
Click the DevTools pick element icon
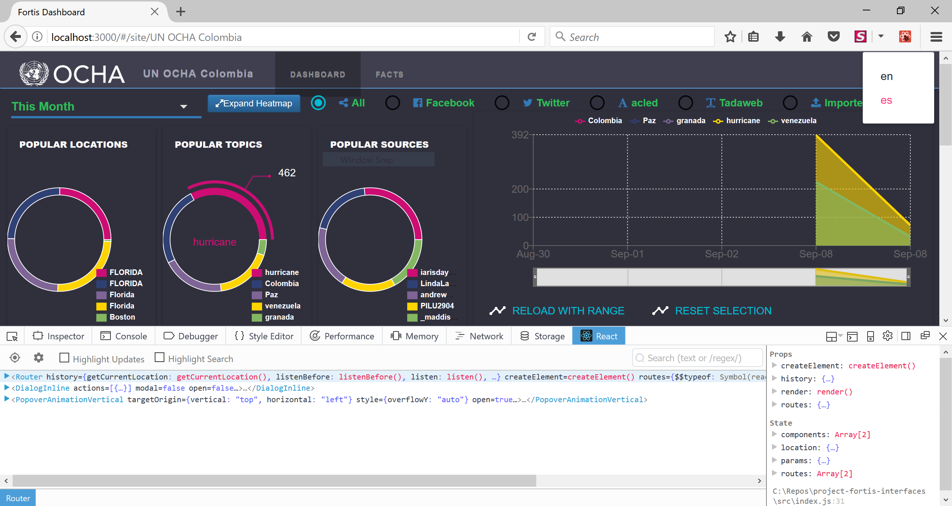click(12, 336)
